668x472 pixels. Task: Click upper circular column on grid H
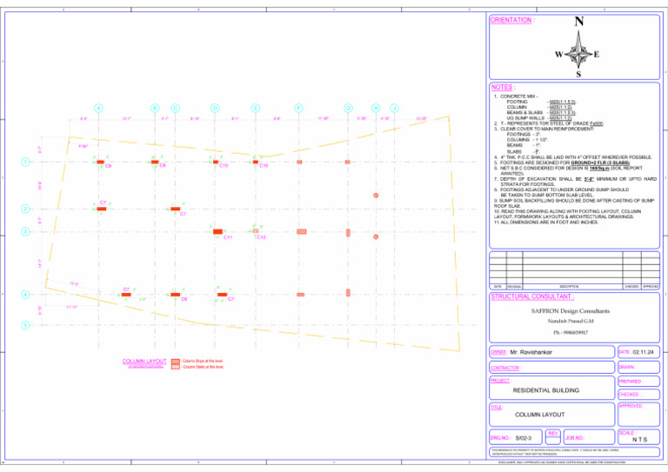click(376, 196)
